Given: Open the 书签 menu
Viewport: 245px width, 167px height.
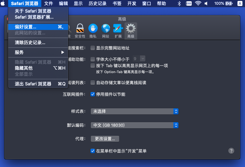Looking at the screenshot, I should click(117, 3).
